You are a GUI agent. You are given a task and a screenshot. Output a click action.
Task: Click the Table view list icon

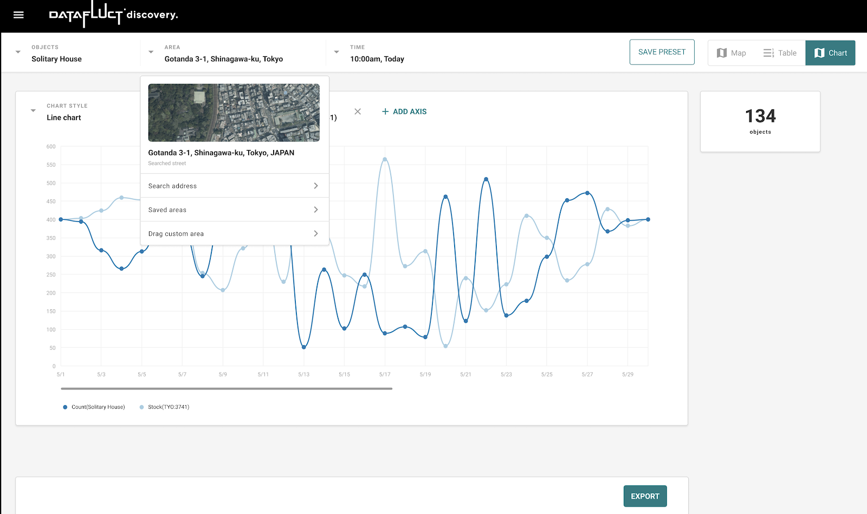[x=768, y=53]
